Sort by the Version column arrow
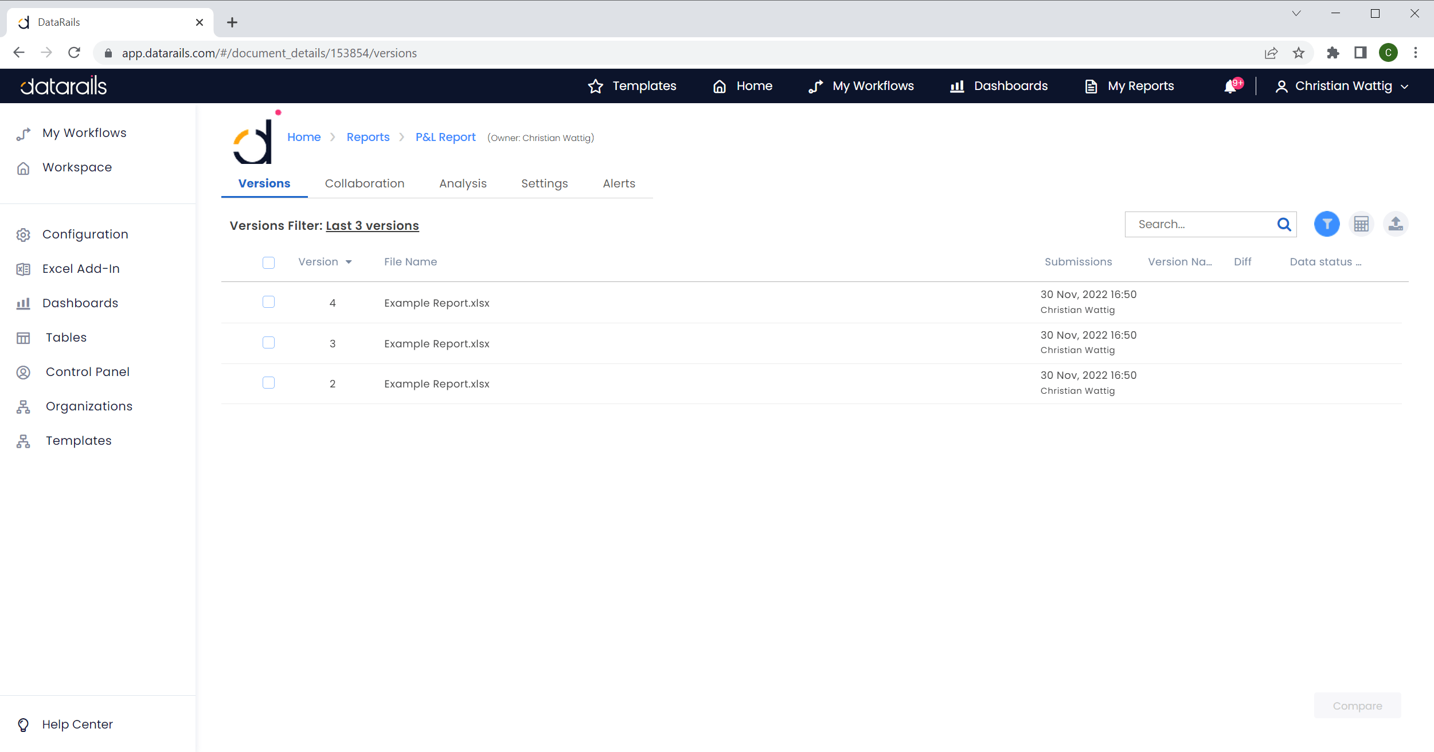The height and width of the screenshot is (752, 1434). tap(349, 263)
